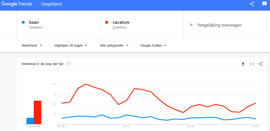Download the interest over time chart data

(243, 64)
